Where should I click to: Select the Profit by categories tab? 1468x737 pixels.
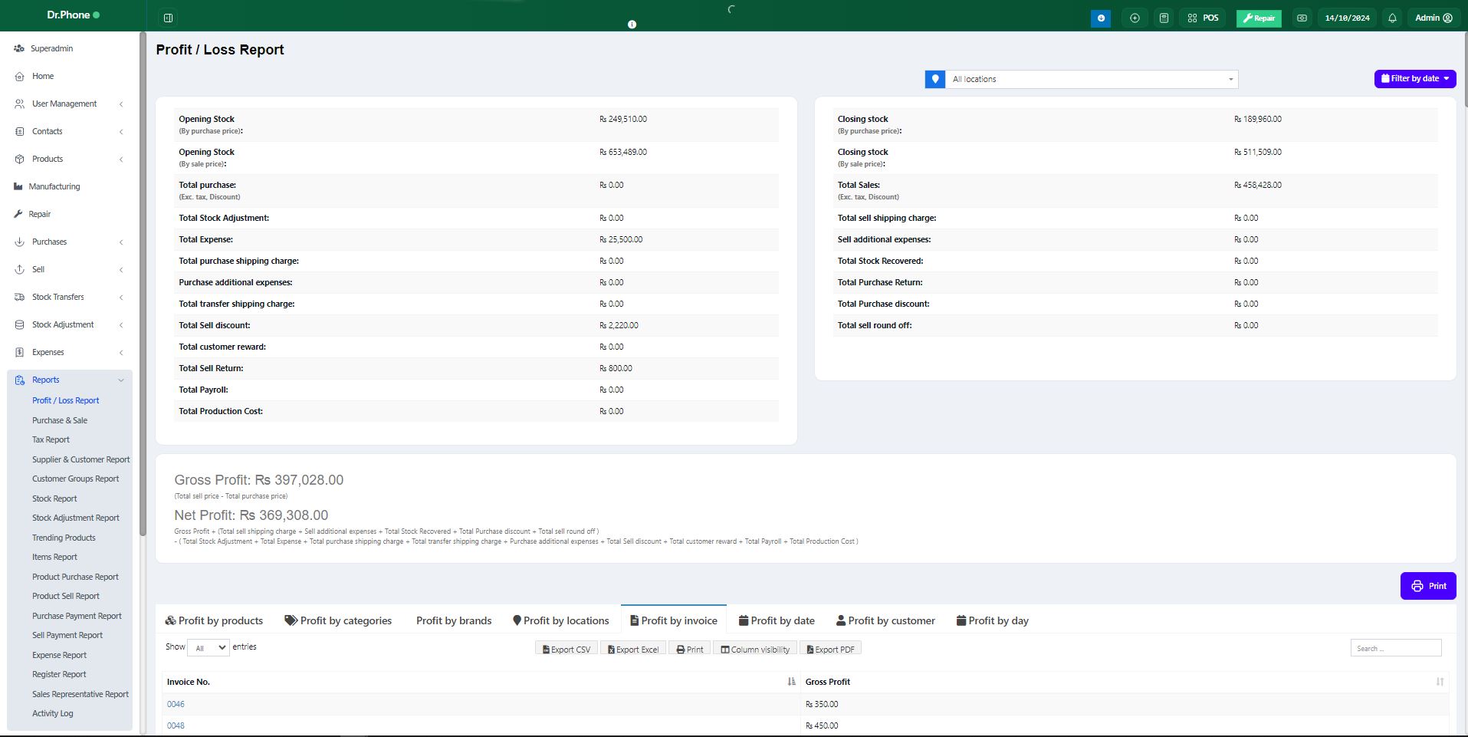click(338, 620)
